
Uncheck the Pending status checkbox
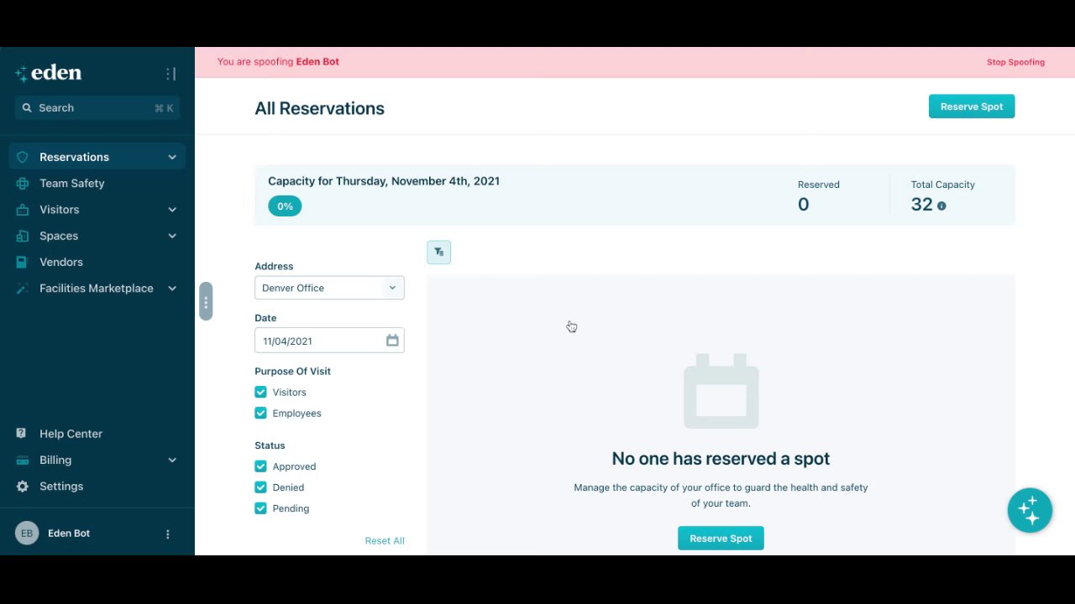pos(260,508)
